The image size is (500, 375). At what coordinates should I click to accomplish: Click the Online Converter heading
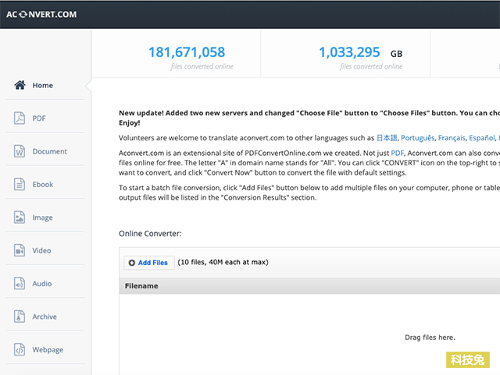(150, 234)
